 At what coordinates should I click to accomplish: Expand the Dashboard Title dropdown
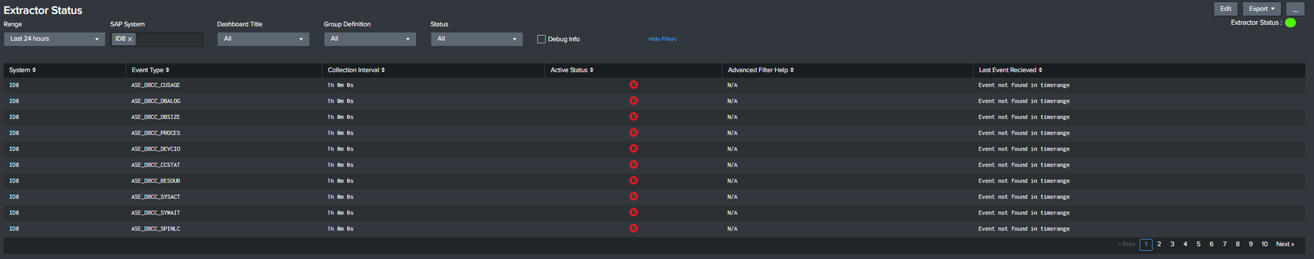click(x=263, y=39)
